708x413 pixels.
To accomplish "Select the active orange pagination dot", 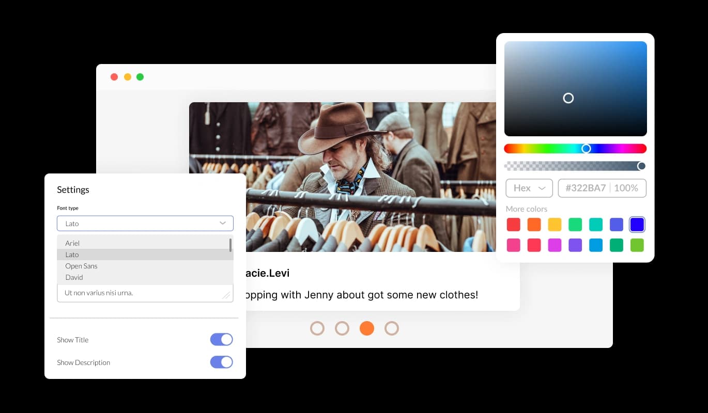I will coord(367,328).
